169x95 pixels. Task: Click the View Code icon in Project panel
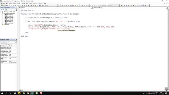click(x=1, y=10)
